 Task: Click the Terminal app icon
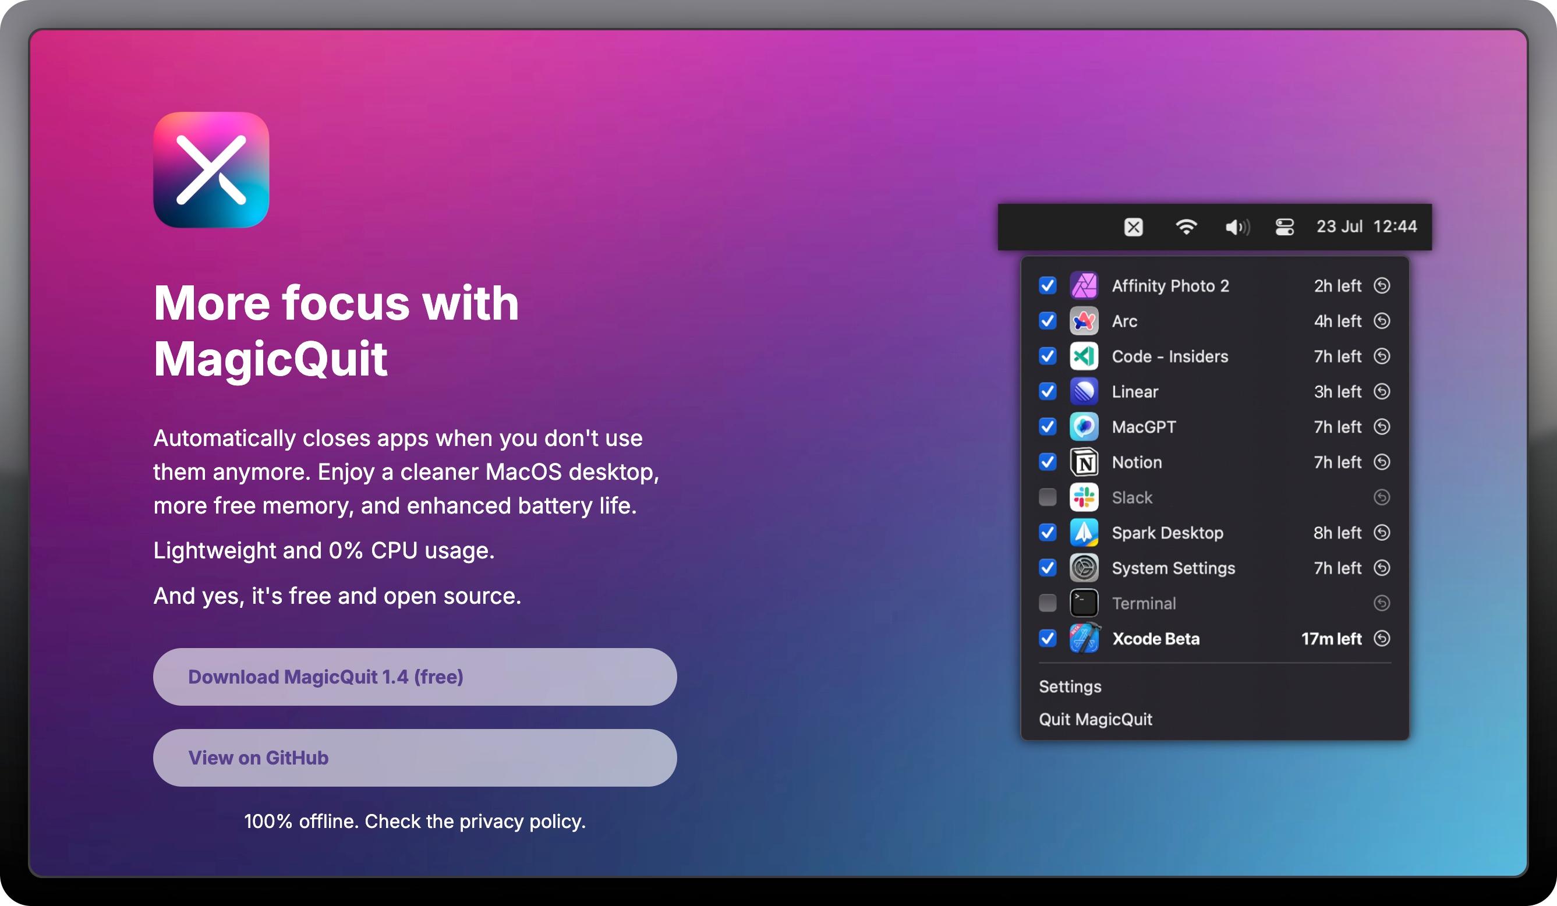point(1084,603)
